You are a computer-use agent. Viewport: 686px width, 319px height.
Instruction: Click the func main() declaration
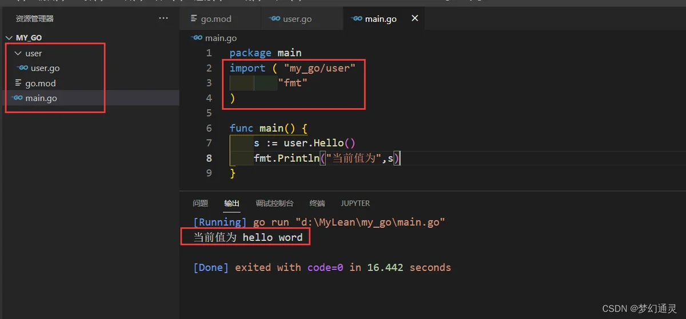click(269, 128)
